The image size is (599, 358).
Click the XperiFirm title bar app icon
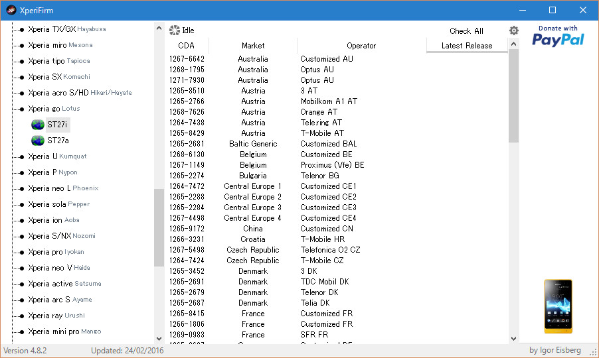[11, 10]
